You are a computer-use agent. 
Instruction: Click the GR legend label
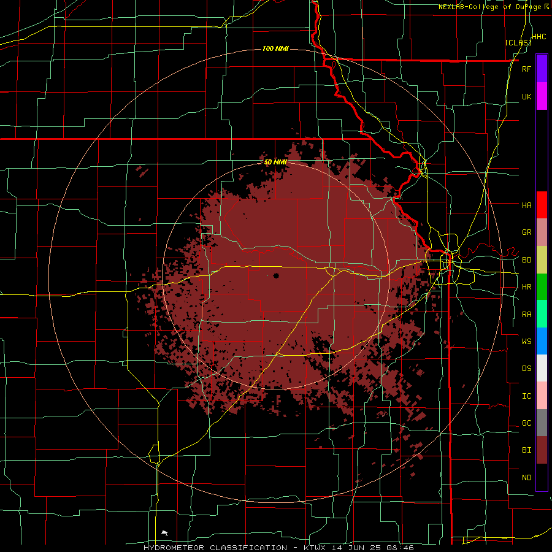click(526, 232)
